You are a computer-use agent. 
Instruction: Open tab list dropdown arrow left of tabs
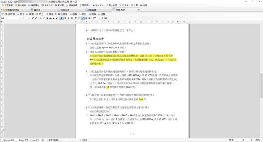(x=2, y=10)
